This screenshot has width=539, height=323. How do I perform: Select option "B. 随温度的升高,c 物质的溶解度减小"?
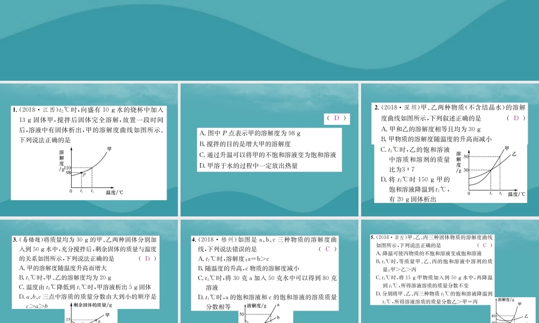[248, 269]
